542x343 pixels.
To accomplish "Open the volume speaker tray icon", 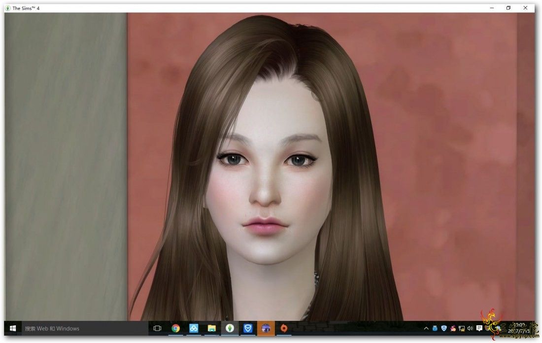I will 470,328.
